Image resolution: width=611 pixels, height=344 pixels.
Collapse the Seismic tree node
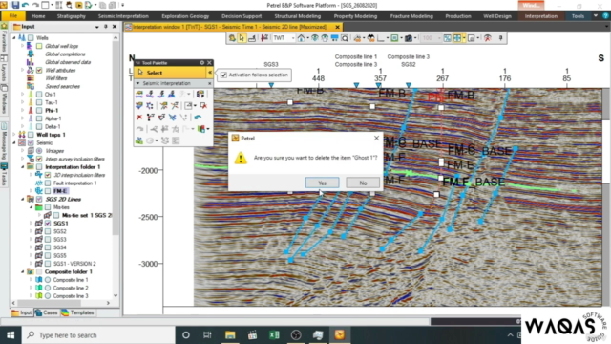pos(14,142)
